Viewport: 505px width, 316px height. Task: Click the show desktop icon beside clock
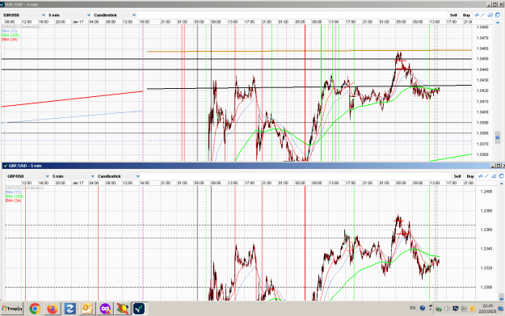click(501, 309)
